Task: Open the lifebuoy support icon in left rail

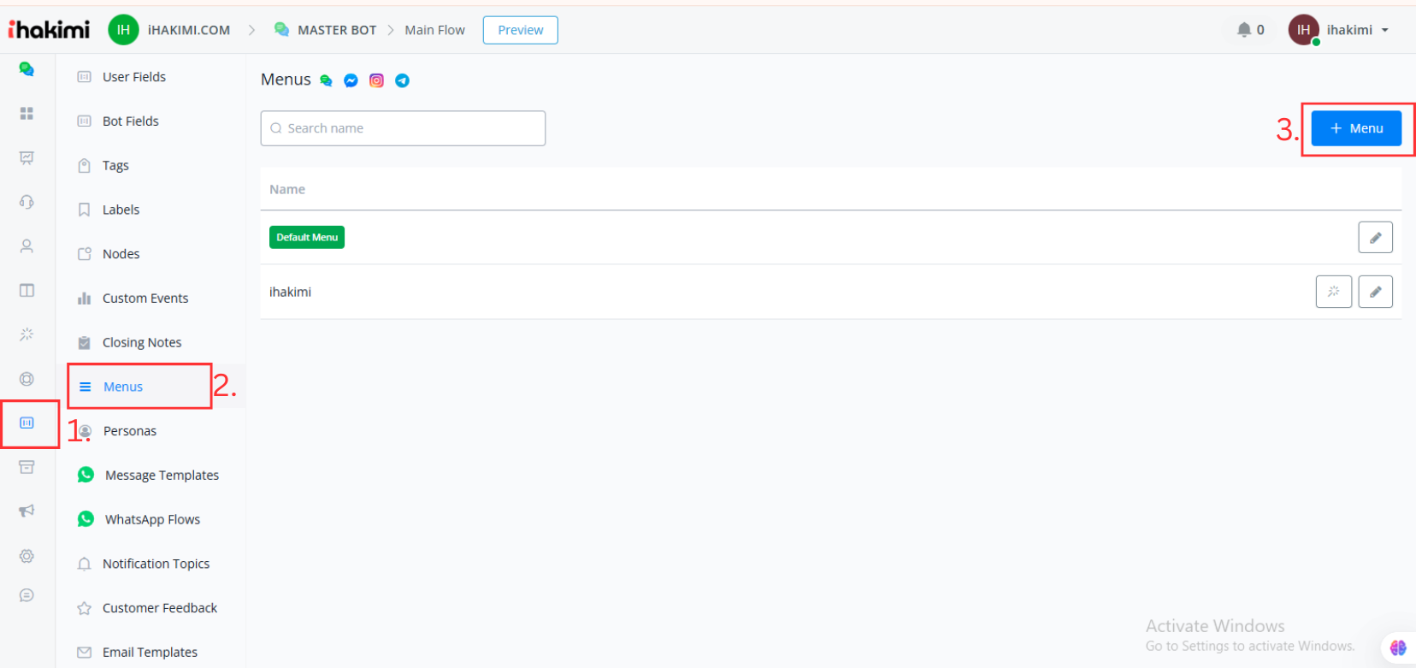Action: (x=27, y=379)
